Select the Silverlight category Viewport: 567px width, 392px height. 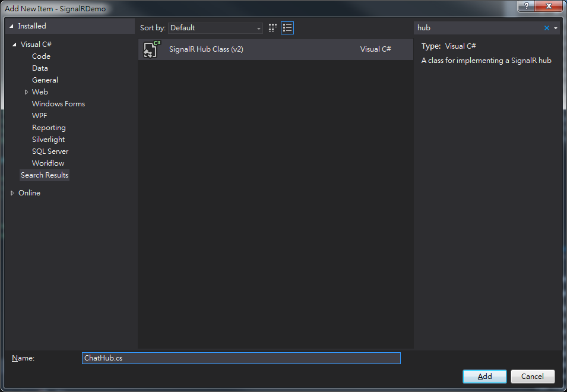[49, 140]
